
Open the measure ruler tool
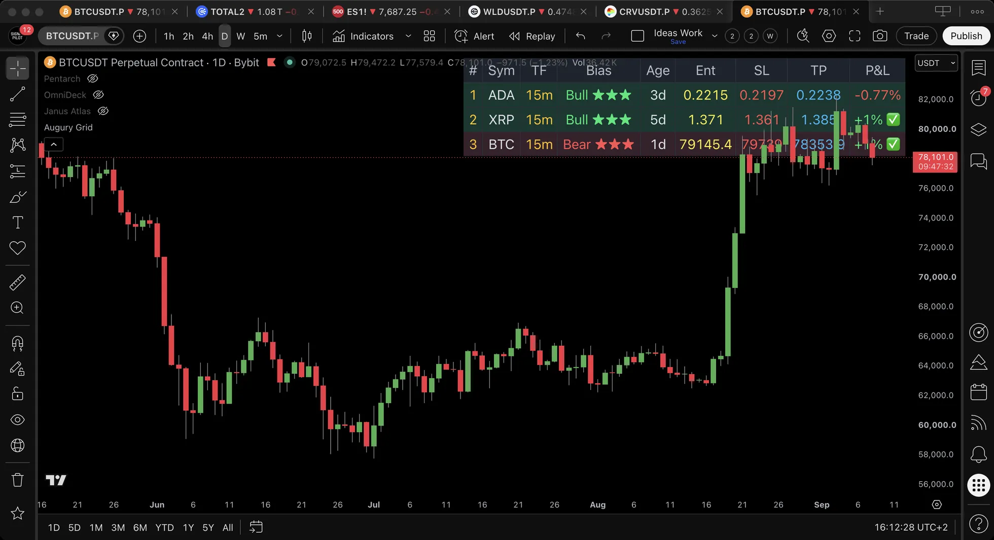(17, 282)
